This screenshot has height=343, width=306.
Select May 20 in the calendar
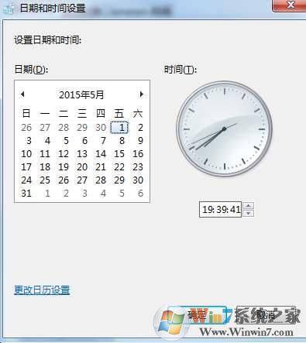point(82,167)
